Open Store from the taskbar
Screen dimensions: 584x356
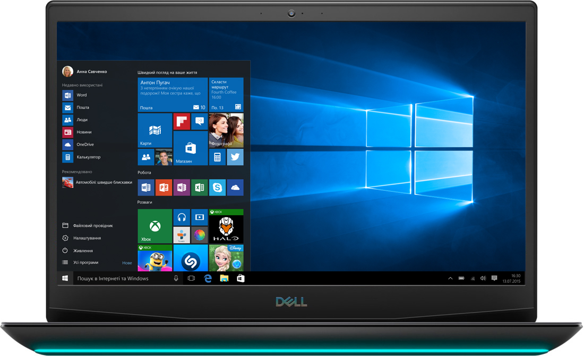tap(241, 278)
